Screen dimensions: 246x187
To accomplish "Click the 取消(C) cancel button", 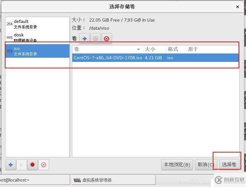I will click(206, 165).
